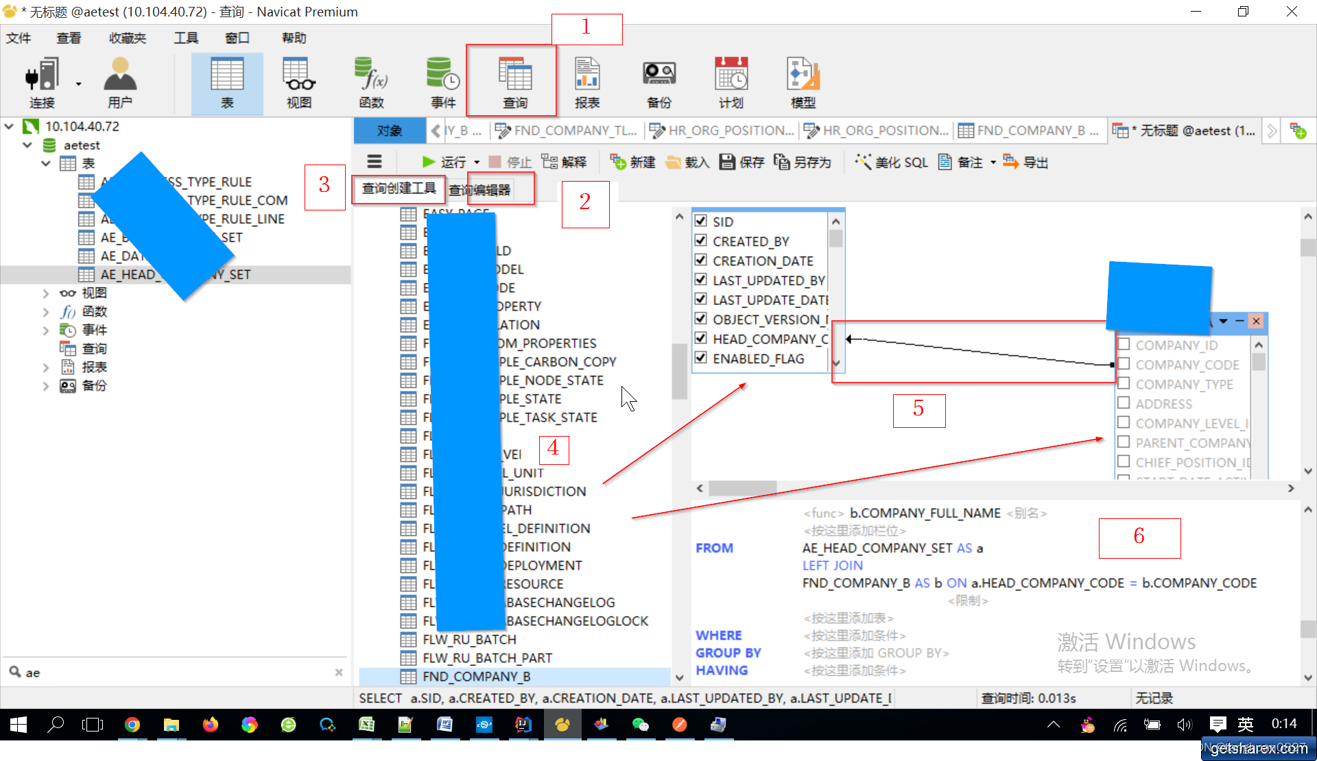Open the 运行 dropdown arrow

click(x=478, y=162)
